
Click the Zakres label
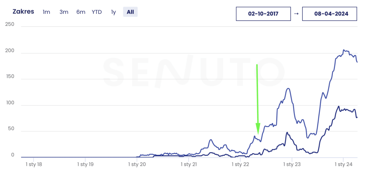[x=23, y=12]
